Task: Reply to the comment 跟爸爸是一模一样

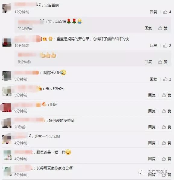Action: click(x=152, y=159)
